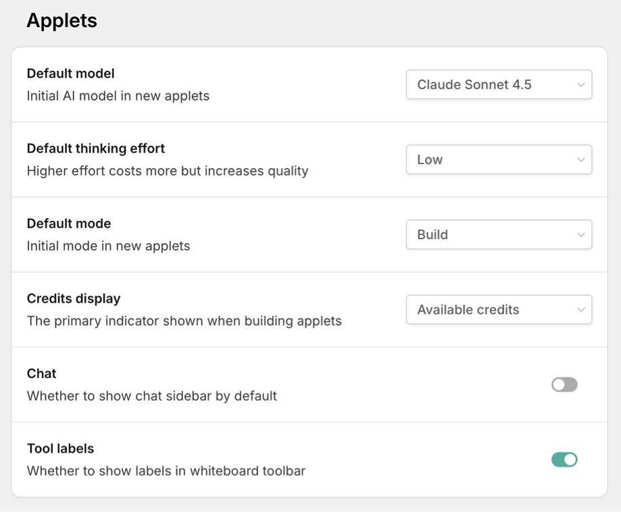Click the chevron next to Available credits
The width and height of the screenshot is (621, 512).
(580, 309)
